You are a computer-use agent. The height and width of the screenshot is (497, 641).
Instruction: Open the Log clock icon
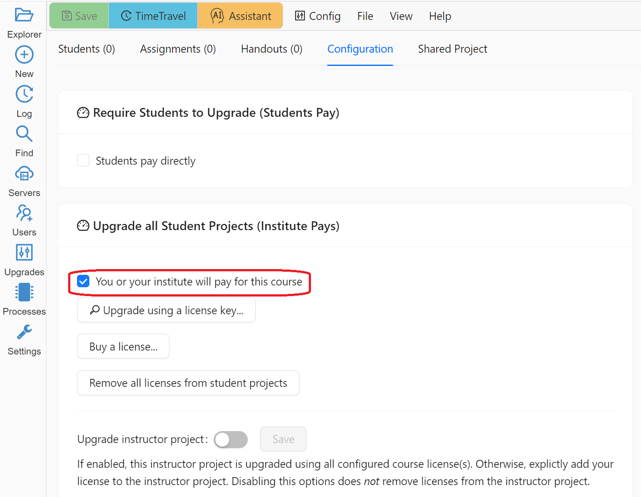coord(24,94)
